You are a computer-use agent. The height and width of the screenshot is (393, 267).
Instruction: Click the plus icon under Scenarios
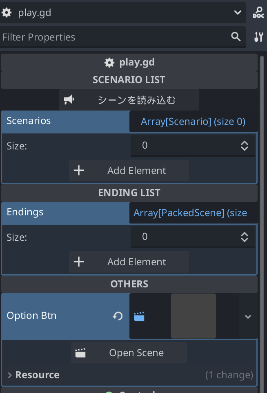[78, 171]
